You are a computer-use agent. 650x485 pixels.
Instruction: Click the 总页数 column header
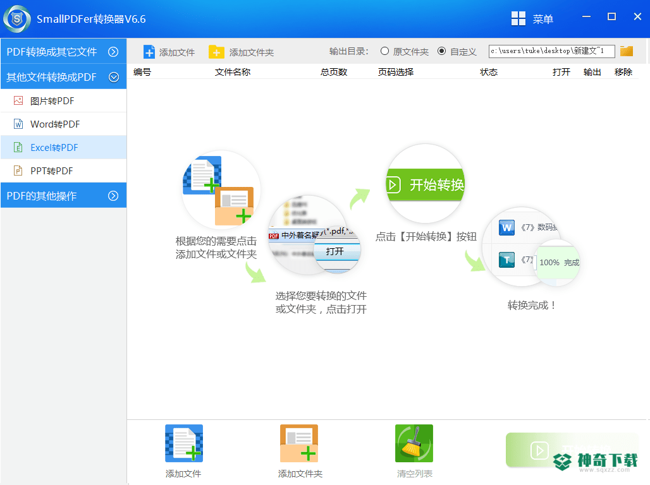pyautogui.click(x=334, y=72)
